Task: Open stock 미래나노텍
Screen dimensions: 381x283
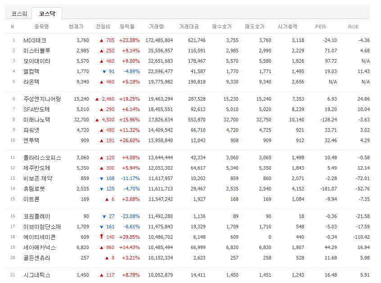Action: point(36,120)
